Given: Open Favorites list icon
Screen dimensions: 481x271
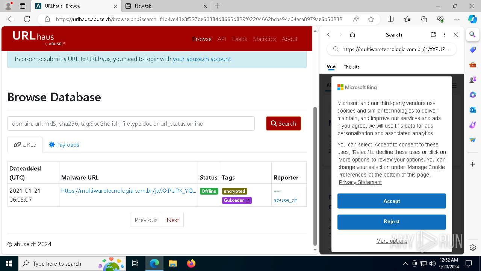Looking at the screenshot, I should coord(407,19).
